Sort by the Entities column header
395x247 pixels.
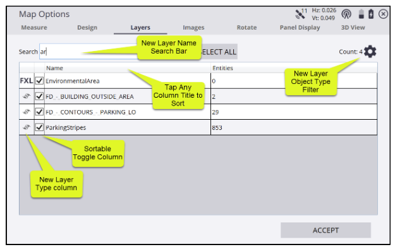[x=294, y=68]
